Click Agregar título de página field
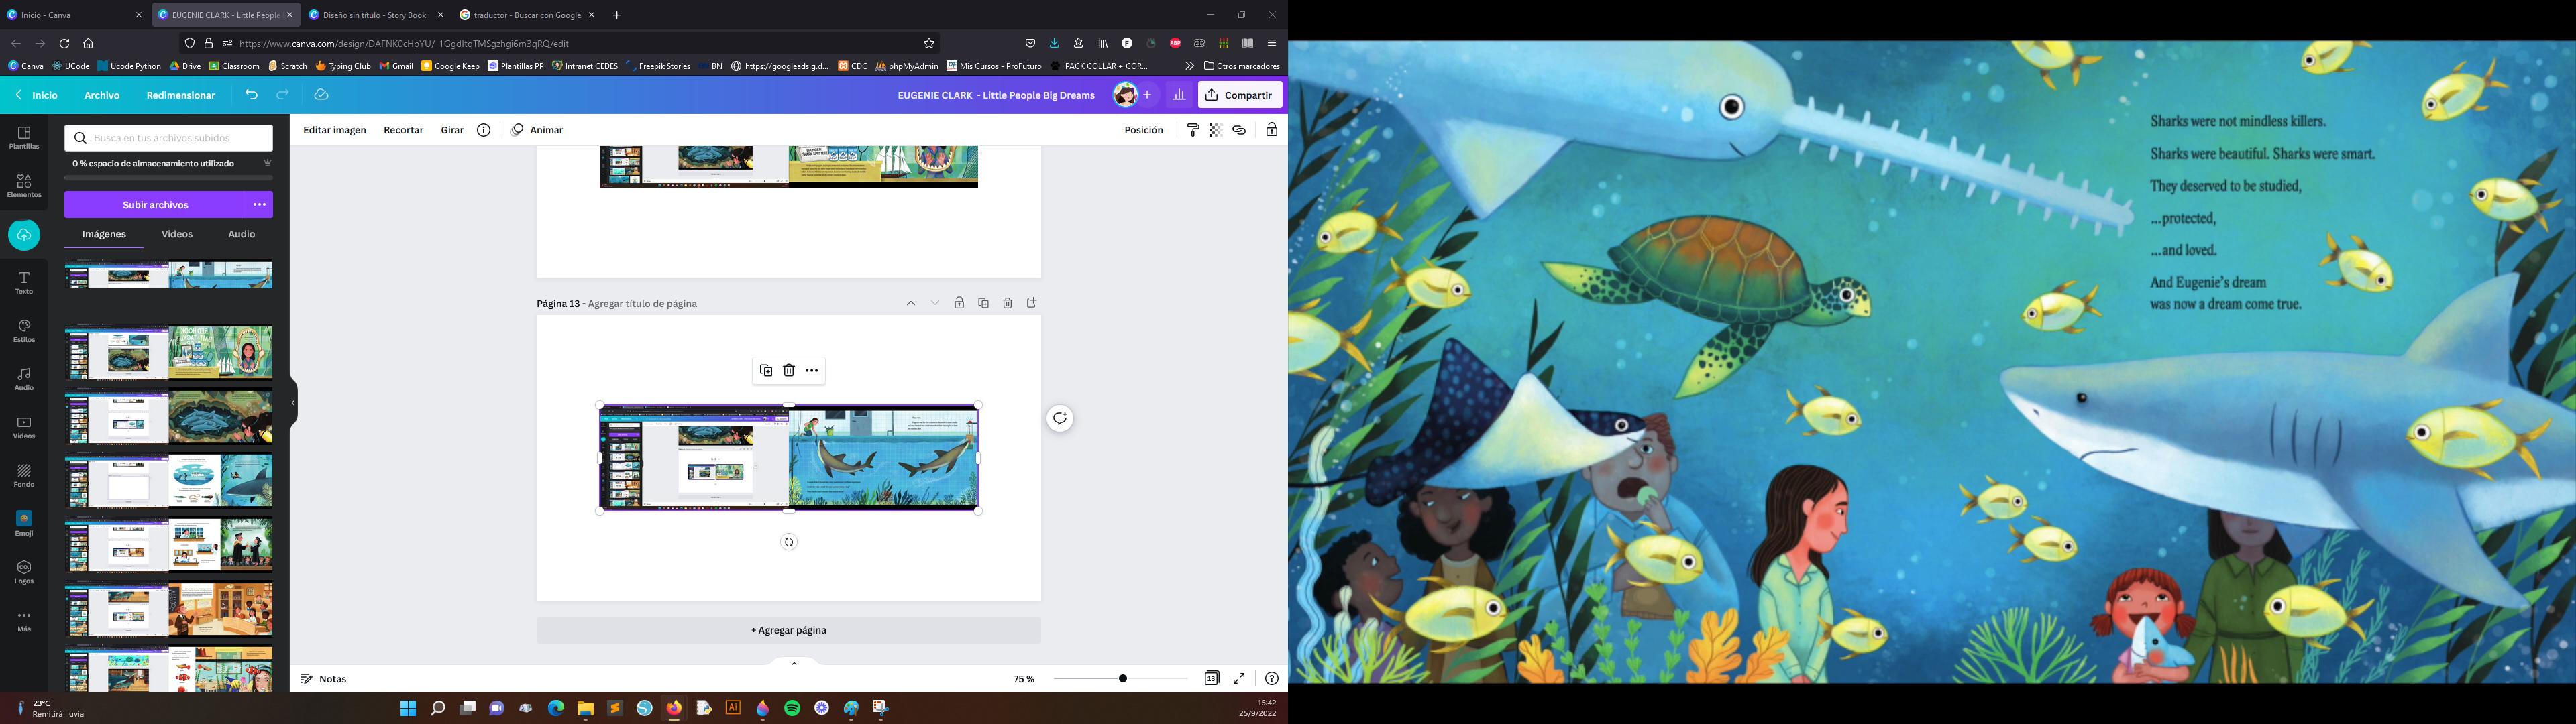This screenshot has width=2576, height=724. [642, 303]
